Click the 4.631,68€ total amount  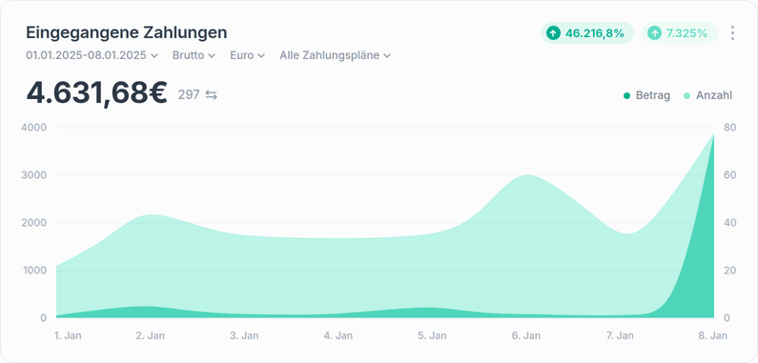(x=96, y=92)
